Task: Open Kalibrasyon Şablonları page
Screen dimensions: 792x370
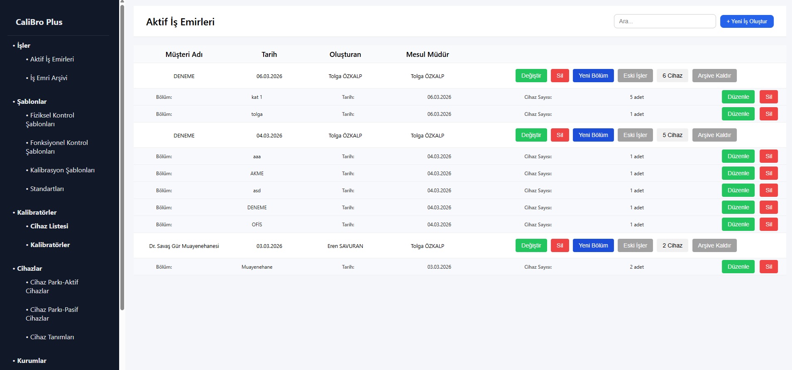Action: (62, 170)
